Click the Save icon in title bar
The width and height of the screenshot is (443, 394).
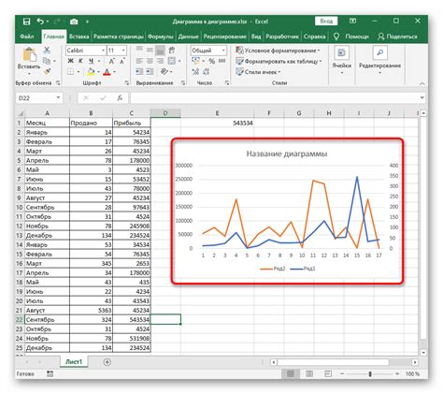[x=26, y=22]
